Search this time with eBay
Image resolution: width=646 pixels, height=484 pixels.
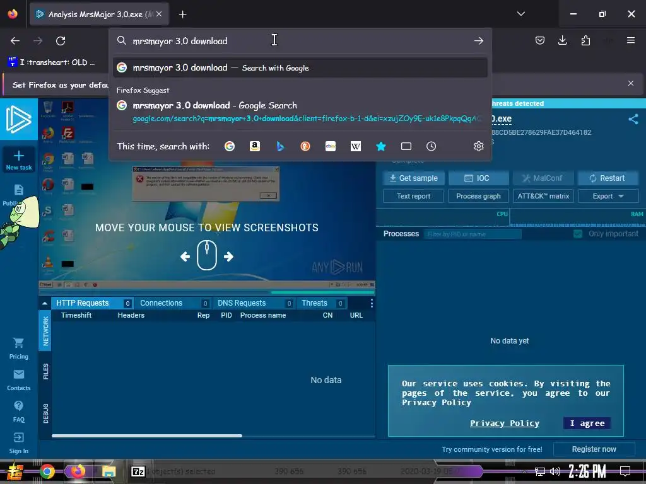[331, 146]
